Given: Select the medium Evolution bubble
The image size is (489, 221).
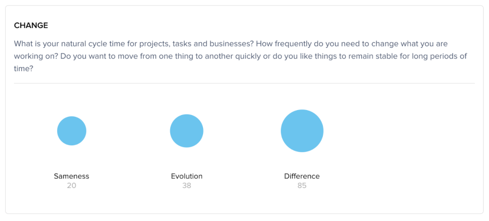Looking at the screenshot, I should (x=187, y=131).
